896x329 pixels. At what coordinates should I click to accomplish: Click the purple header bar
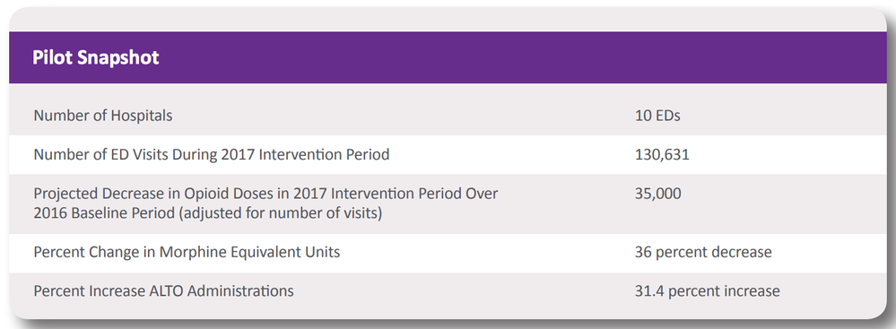pos(448,57)
